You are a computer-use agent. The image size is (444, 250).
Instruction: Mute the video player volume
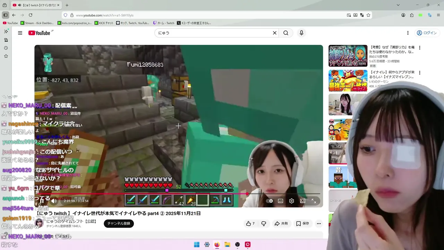point(54,201)
